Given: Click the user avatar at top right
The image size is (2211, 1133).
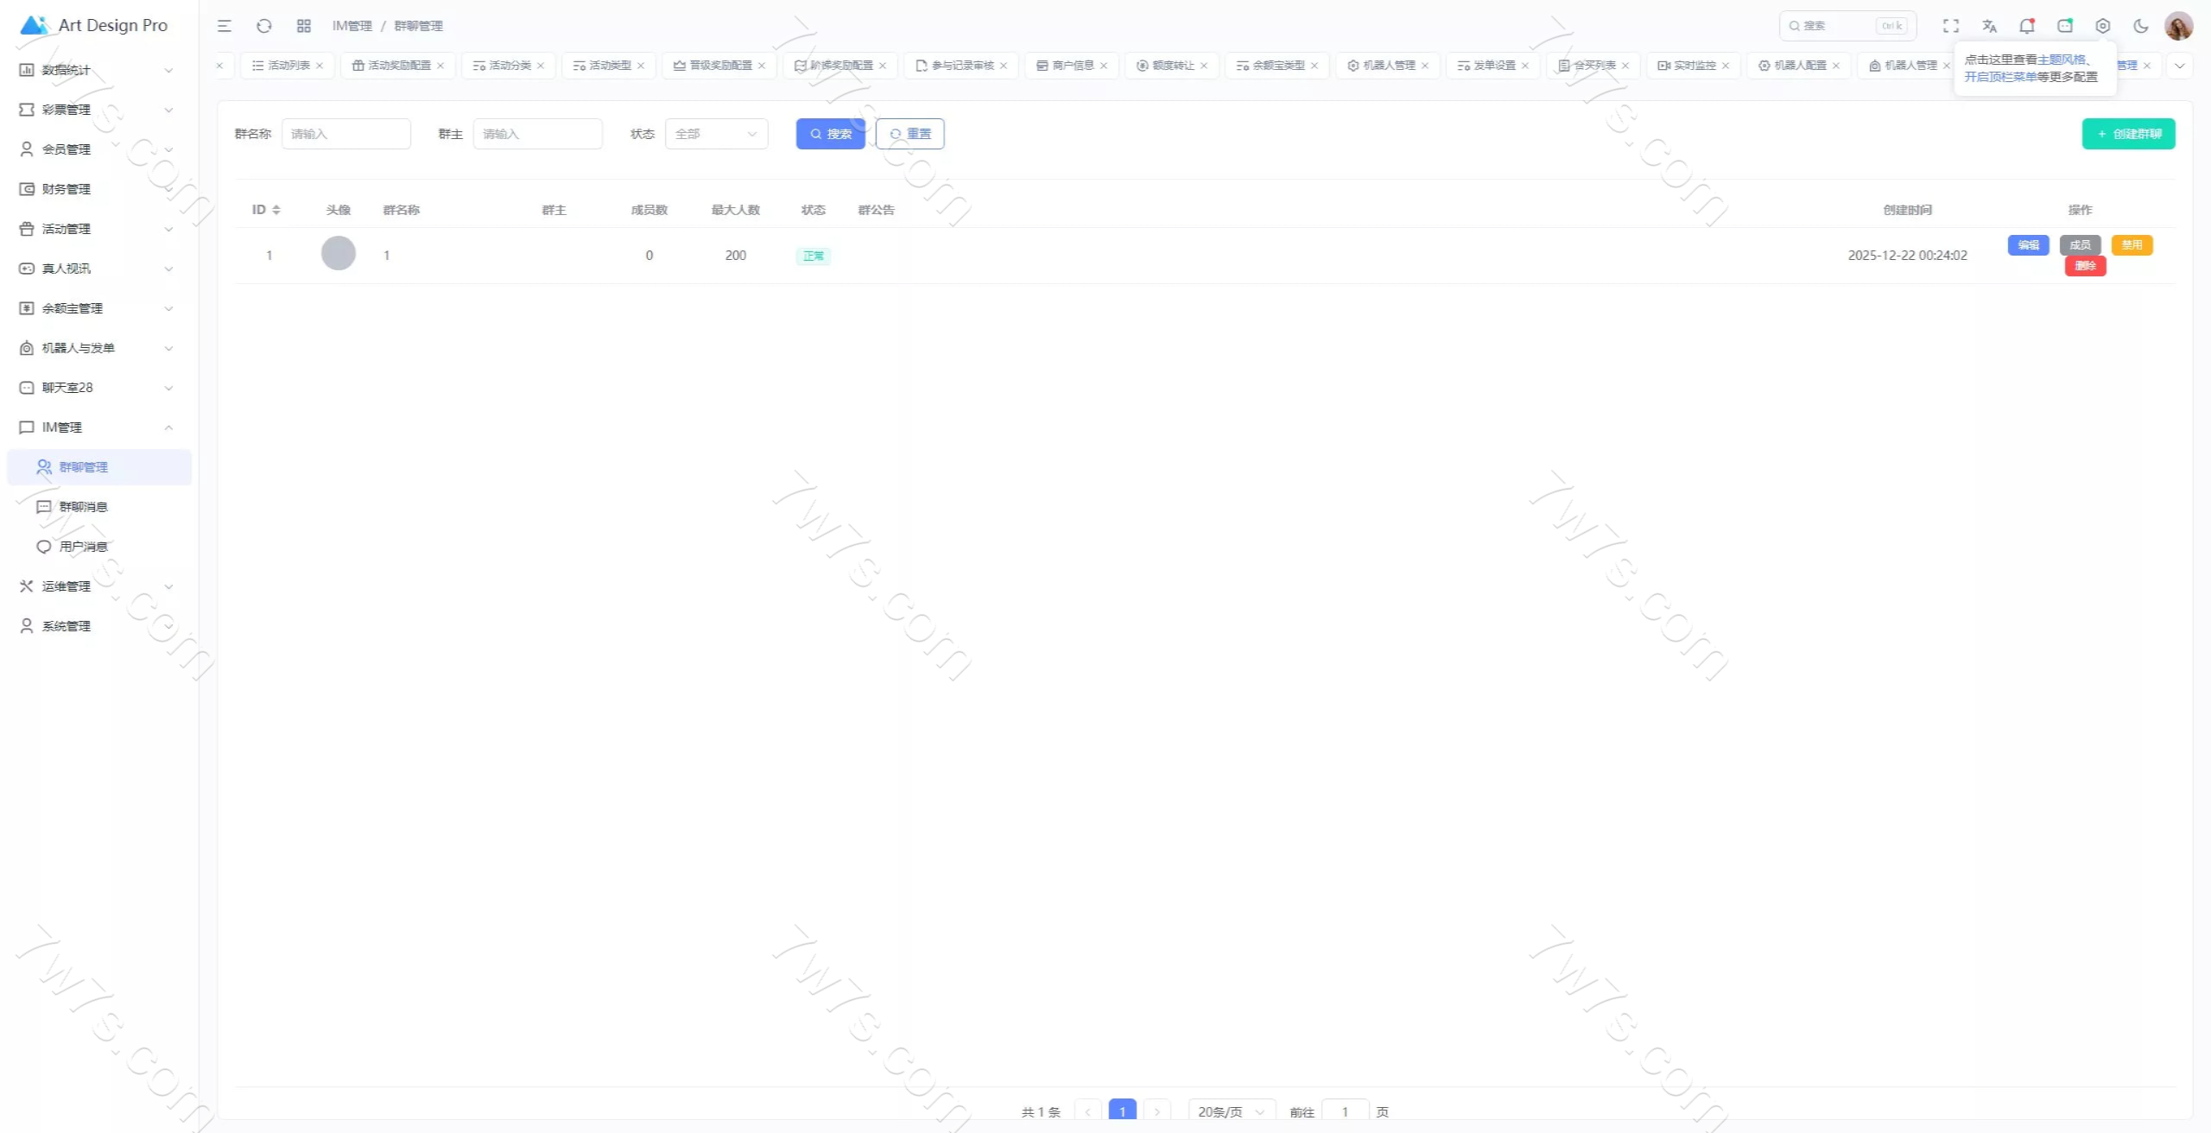Looking at the screenshot, I should click(x=2178, y=26).
